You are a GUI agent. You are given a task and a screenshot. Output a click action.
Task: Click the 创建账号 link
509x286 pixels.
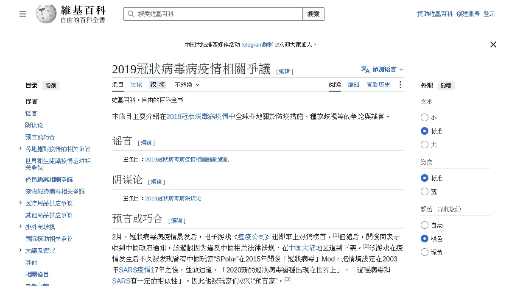pyautogui.click(x=468, y=14)
